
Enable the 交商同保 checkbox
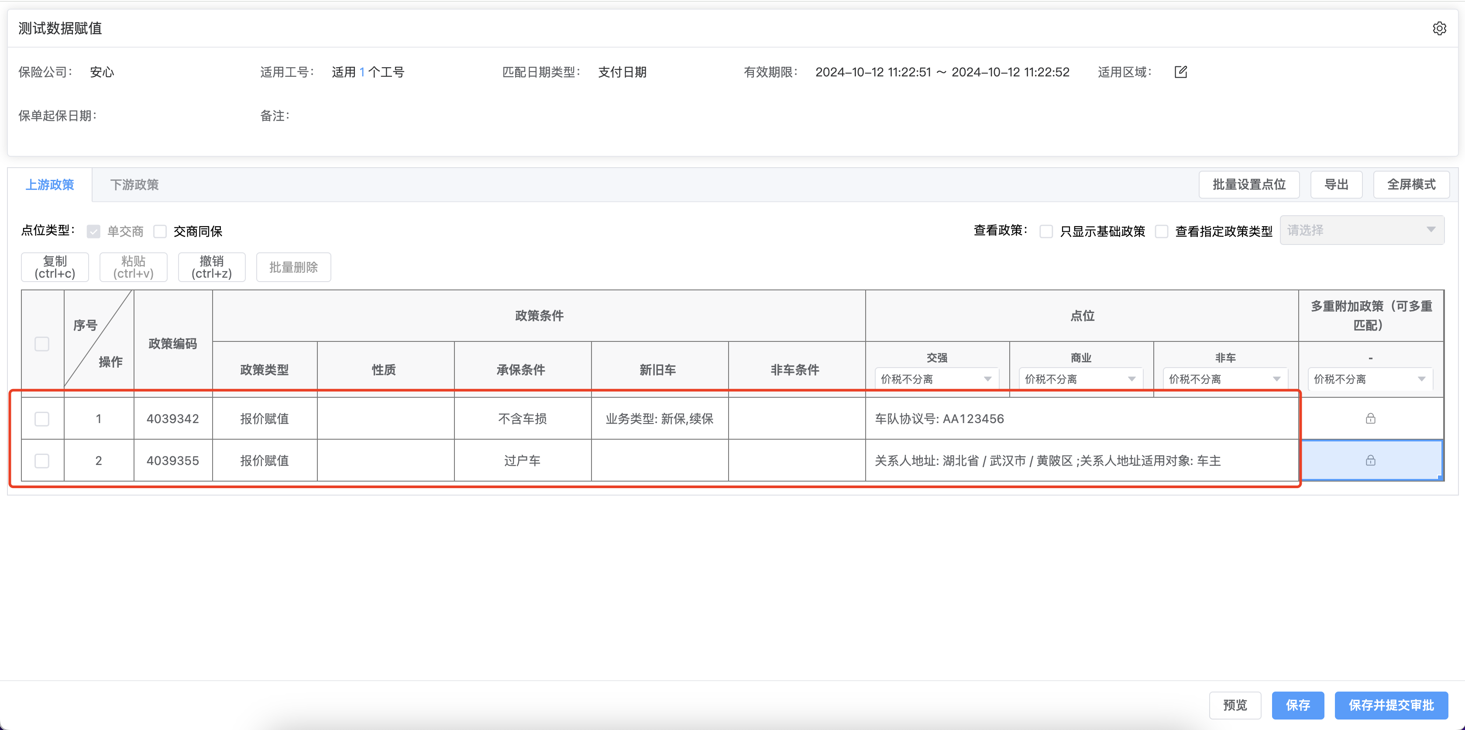160,231
